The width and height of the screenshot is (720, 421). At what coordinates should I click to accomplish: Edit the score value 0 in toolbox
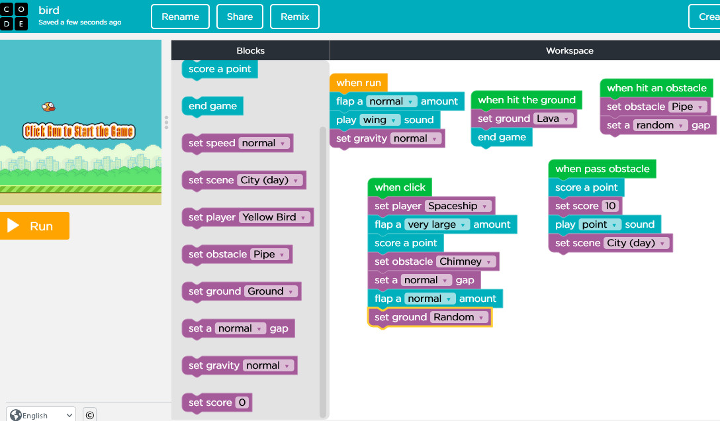(x=242, y=402)
